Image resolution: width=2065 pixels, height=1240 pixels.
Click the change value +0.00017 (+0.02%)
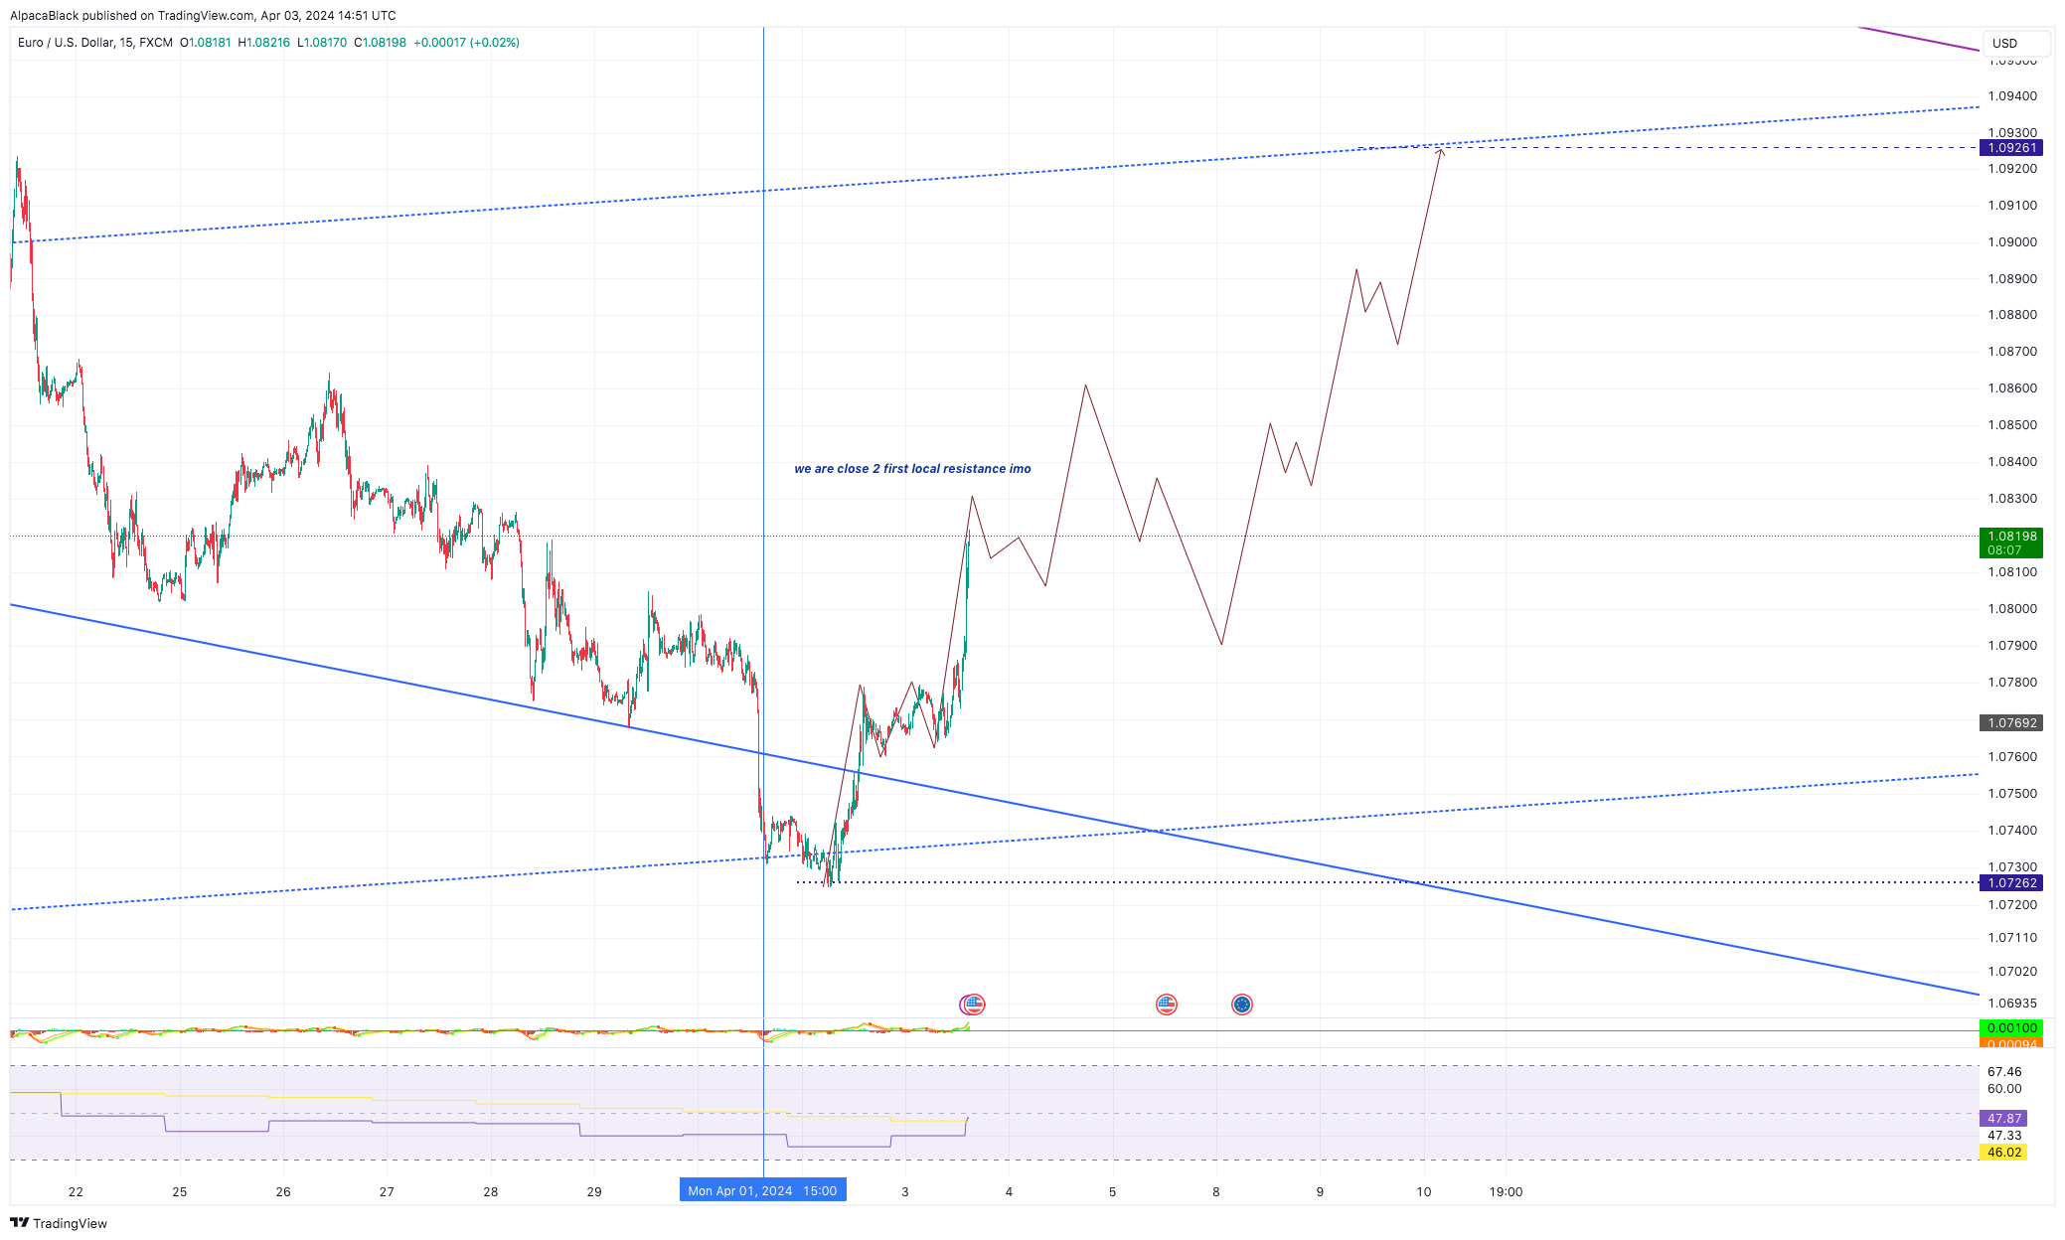[x=467, y=43]
